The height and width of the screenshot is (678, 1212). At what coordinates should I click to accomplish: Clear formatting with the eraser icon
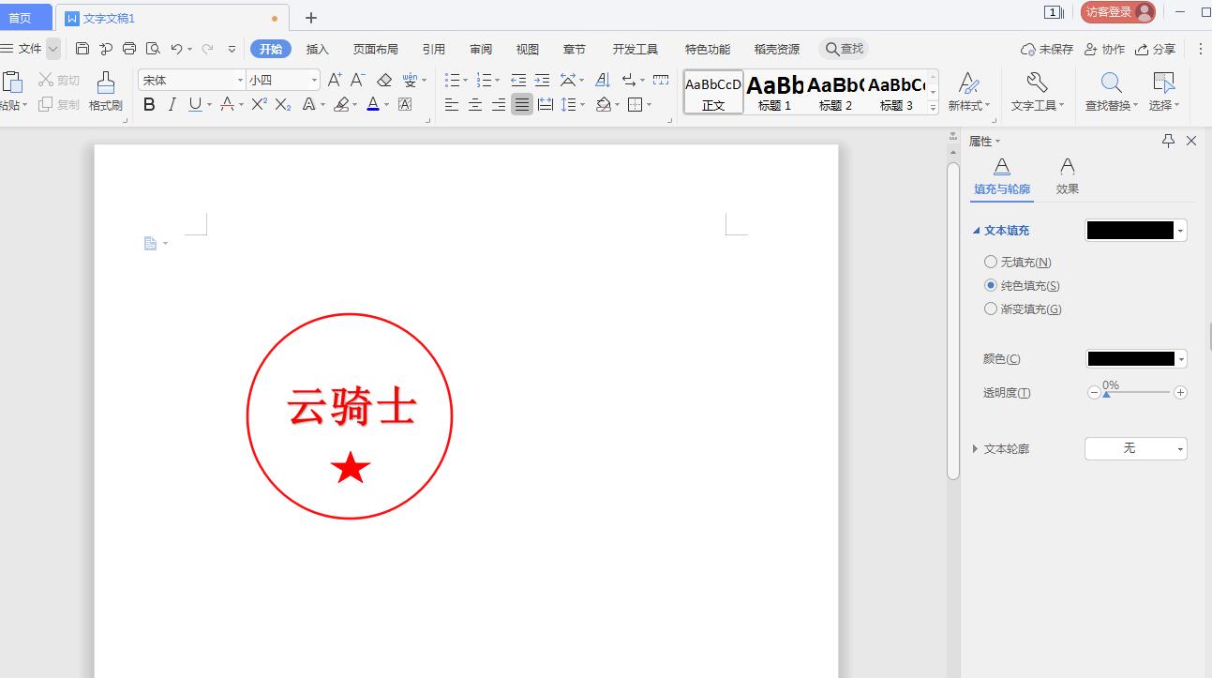[383, 80]
